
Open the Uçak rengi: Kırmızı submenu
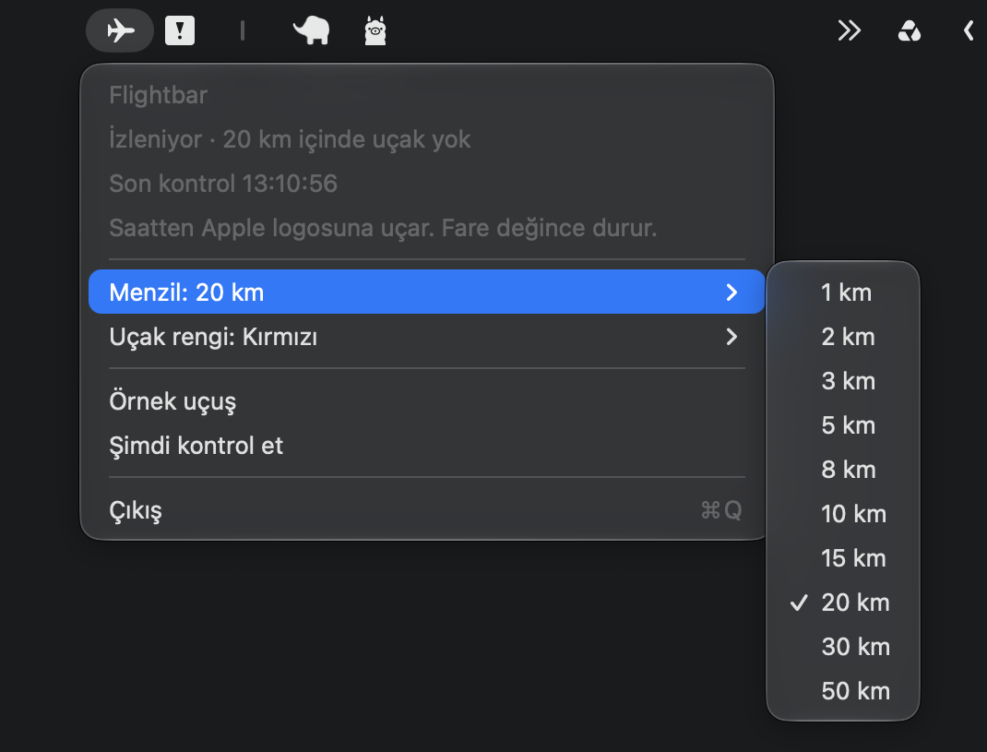tap(427, 337)
